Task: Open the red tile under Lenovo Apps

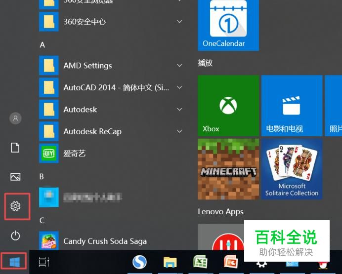Action: click(221, 237)
